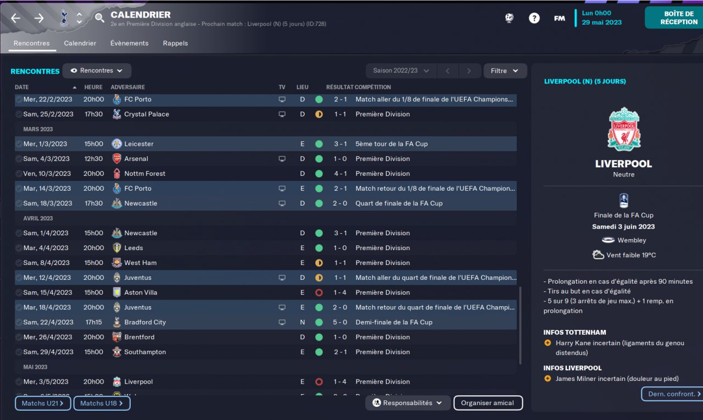This screenshot has height=420, width=703.
Task: Click the played checkmark for Sam, 4/3/2023
Action: pos(19,159)
